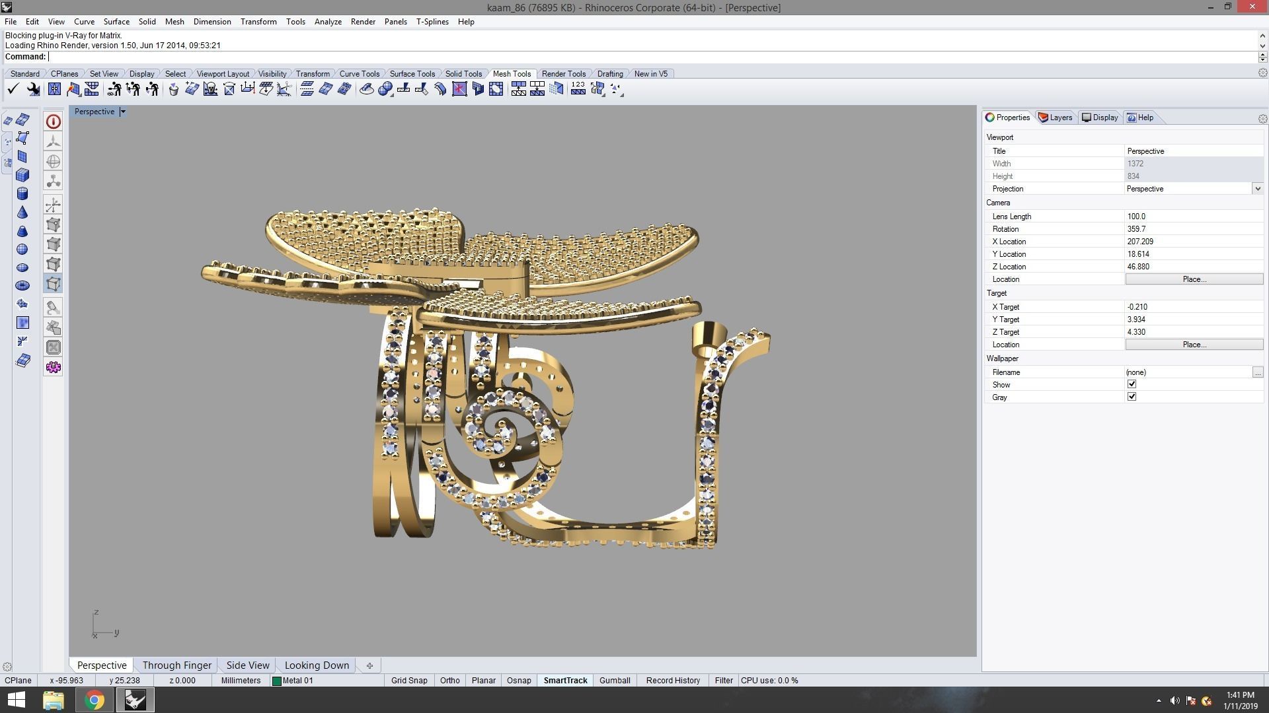Select the Mesh Cone tool
1269x713 pixels.
pos(22,212)
